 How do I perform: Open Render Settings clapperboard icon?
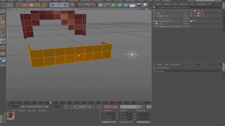92,5
